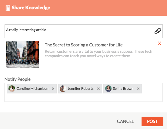This screenshot has width=167, height=129.
Task: Click Jennifer Roberts' avatar
Action: 63,89
